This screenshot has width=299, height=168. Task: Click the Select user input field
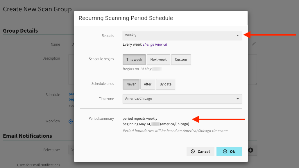[71, 150]
